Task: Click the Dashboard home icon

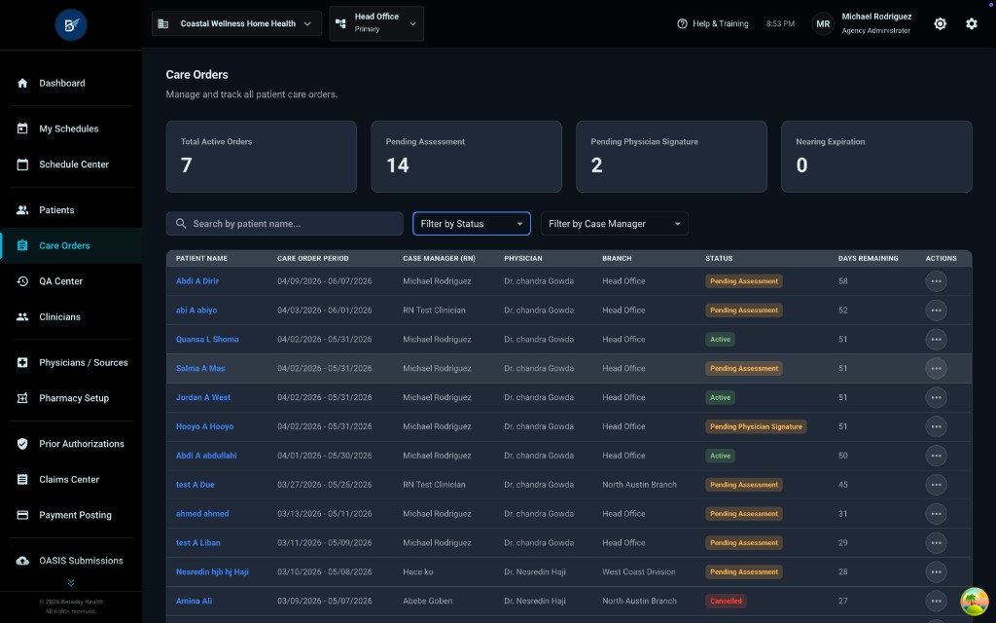Action: pyautogui.click(x=22, y=84)
